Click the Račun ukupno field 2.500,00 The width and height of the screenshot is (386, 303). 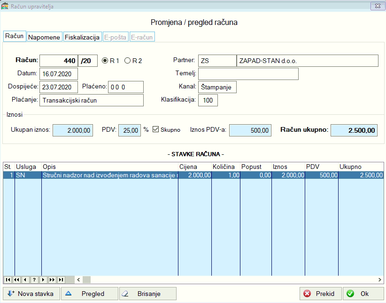[354, 130]
